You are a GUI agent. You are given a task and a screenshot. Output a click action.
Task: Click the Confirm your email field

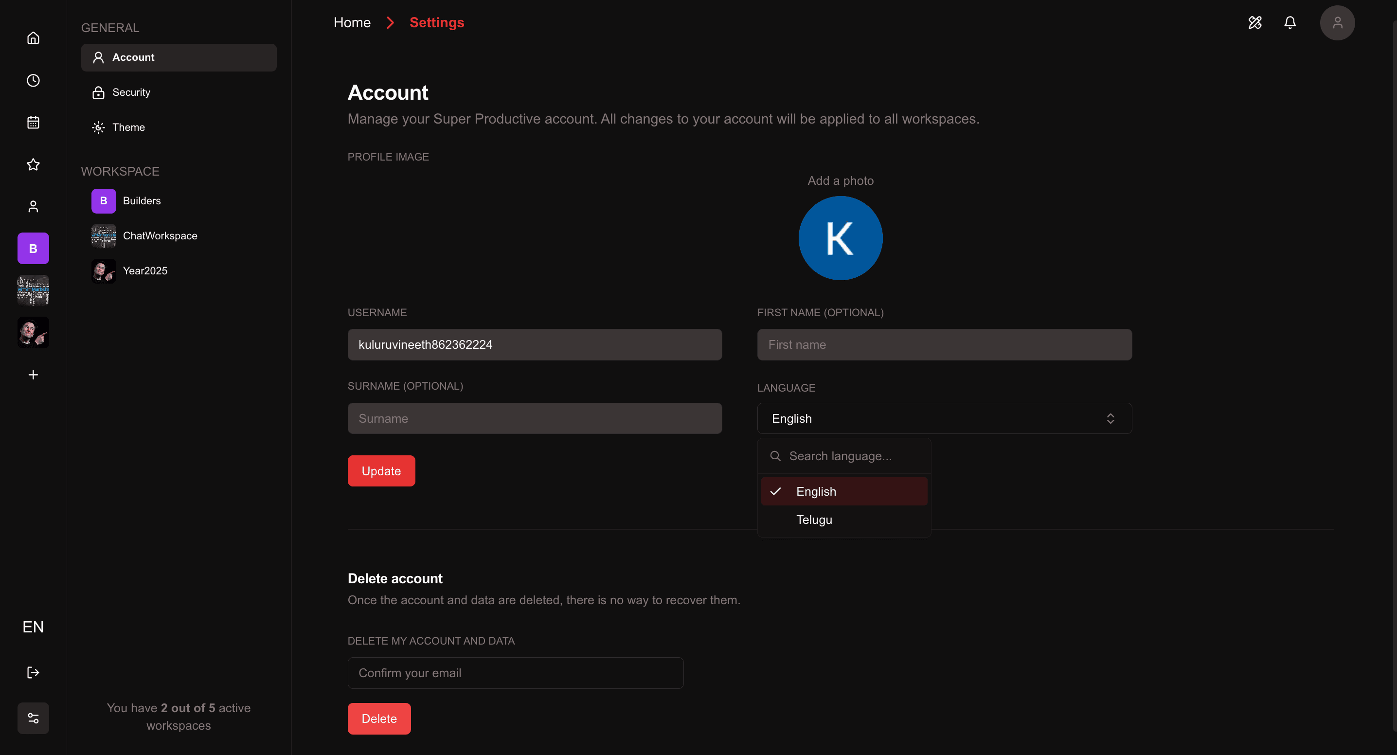coord(515,673)
